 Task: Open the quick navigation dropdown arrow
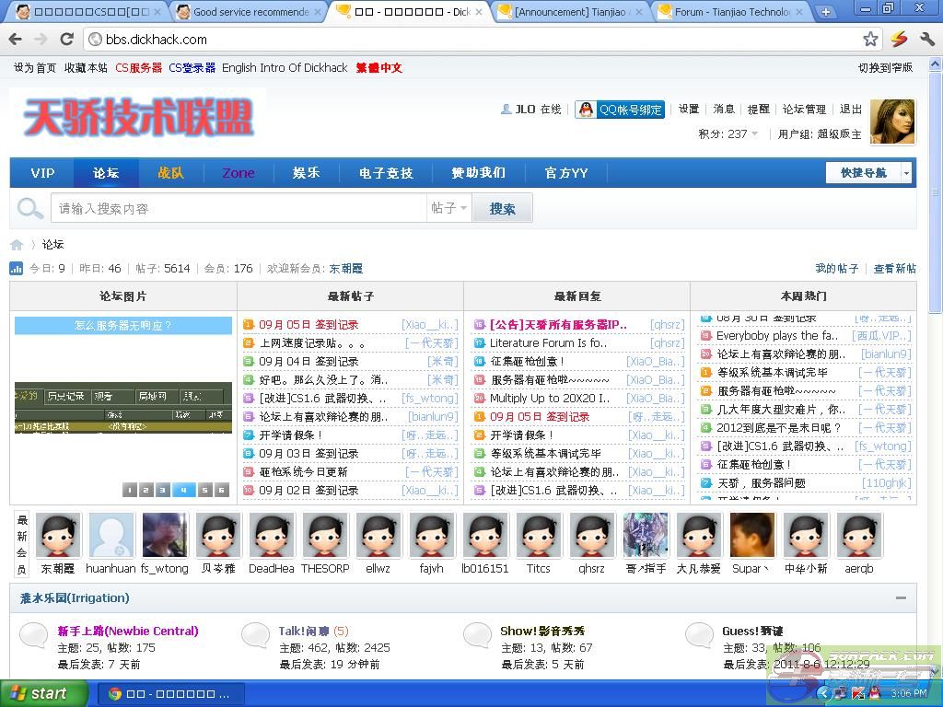point(906,173)
